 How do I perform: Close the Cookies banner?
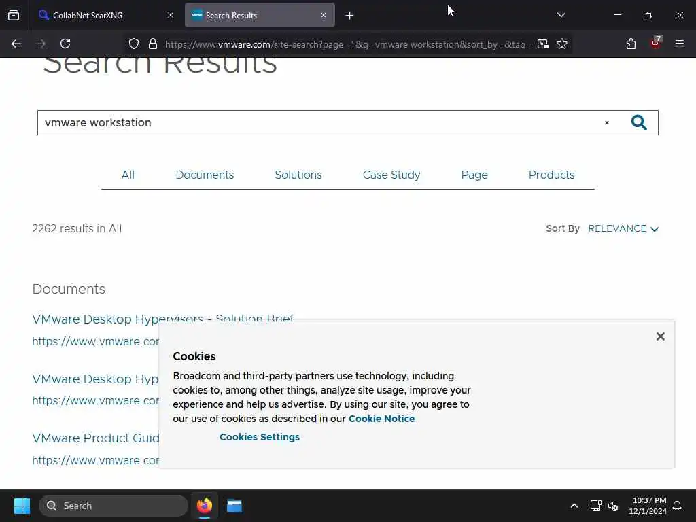click(661, 336)
